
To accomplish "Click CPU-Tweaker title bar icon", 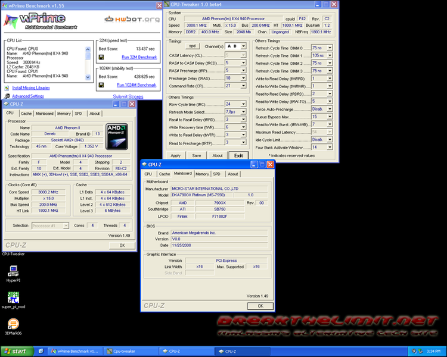I will point(167,4).
